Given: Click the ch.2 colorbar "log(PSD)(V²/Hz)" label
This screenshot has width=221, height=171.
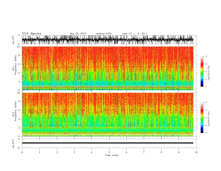Looking at the screenshot, I should (x=209, y=119).
